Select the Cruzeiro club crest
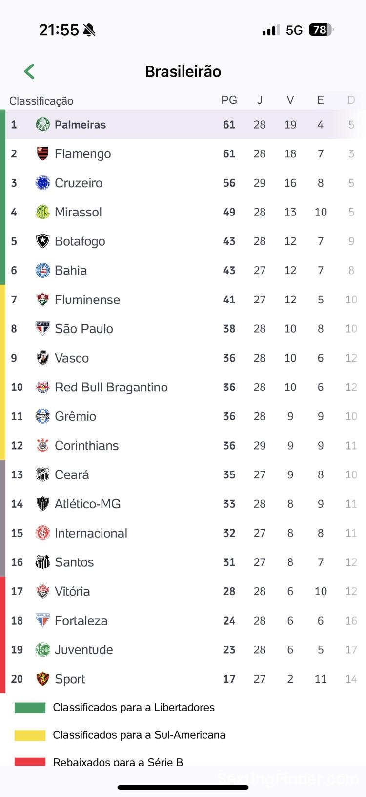 [x=43, y=183]
